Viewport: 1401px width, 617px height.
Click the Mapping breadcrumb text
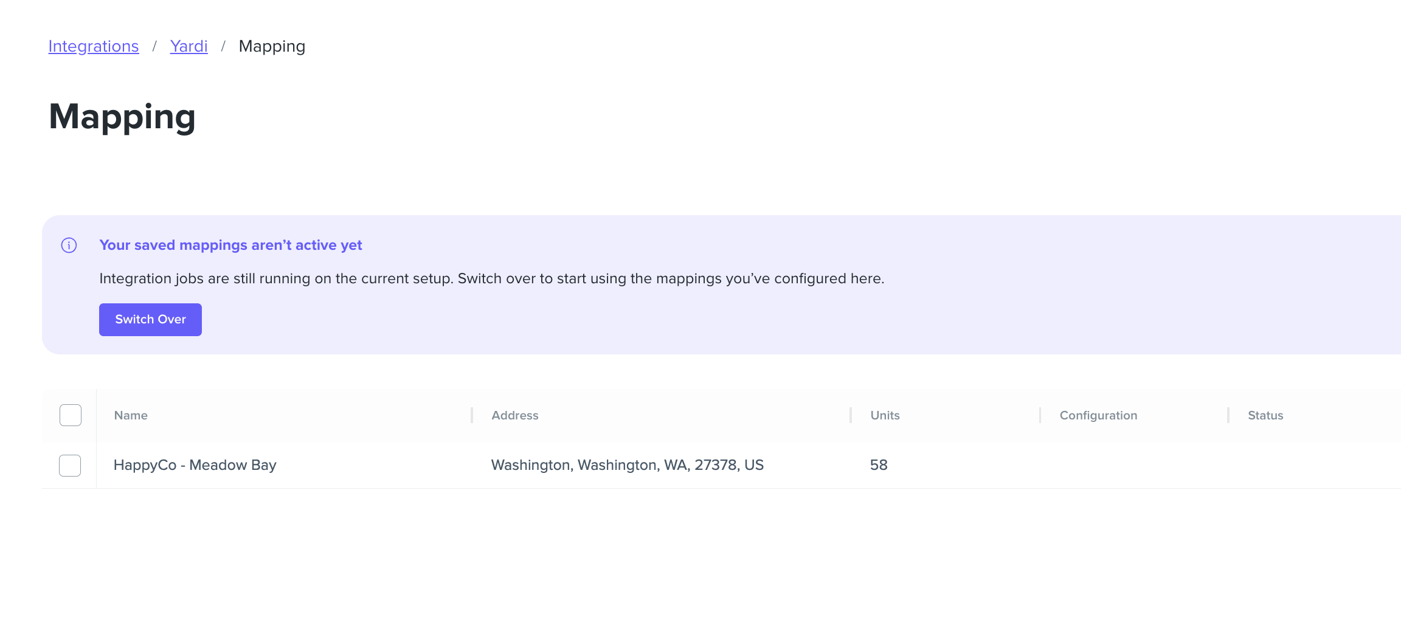pyautogui.click(x=272, y=47)
